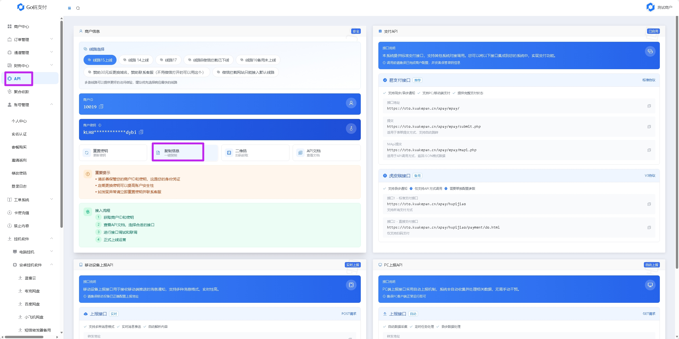Click 重置密钥 refresh icon
Image resolution: width=679 pixels, height=339 pixels.
87,153
